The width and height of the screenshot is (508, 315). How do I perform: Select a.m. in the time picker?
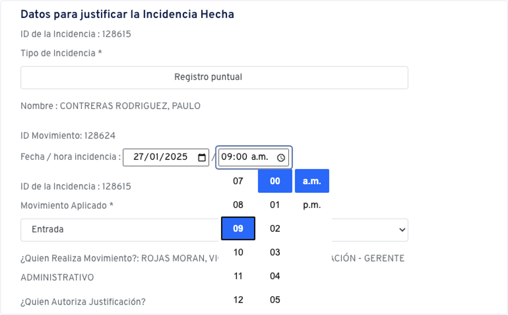coord(312,181)
